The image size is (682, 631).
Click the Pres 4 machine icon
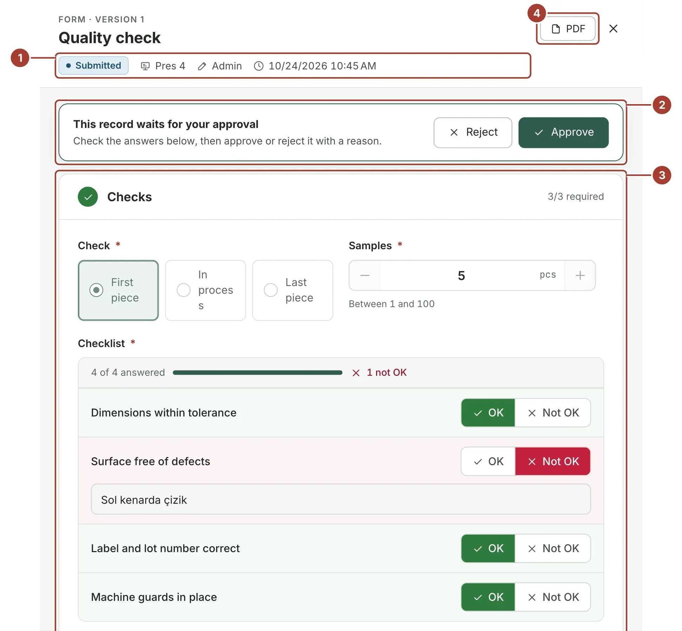[145, 66]
